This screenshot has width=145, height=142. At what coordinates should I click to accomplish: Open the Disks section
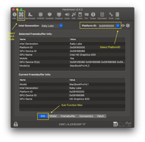[80, 16]
